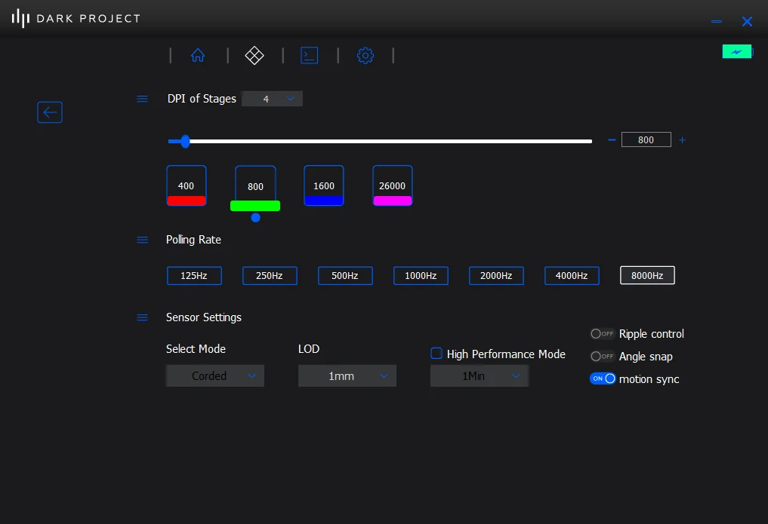Turn off motion sync switch
The height and width of the screenshot is (524, 768).
[x=603, y=378]
